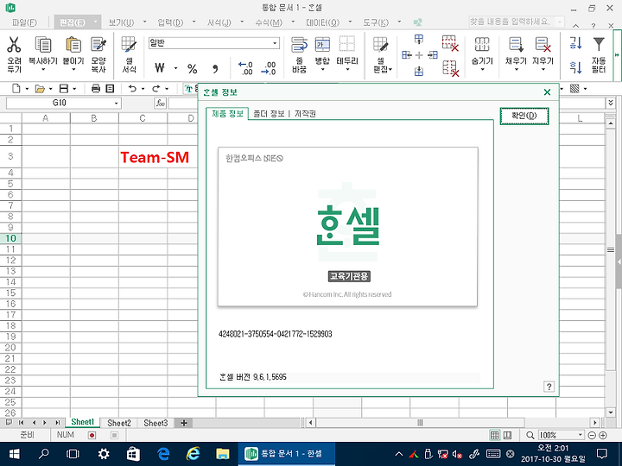Switch to 폴더 정보 tab in dialog
The image size is (622, 466).
[269, 114]
